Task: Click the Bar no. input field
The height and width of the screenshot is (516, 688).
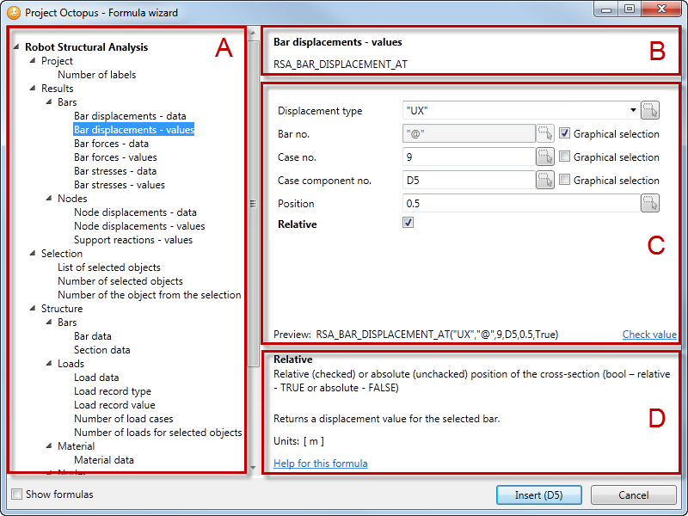Action: [x=469, y=133]
